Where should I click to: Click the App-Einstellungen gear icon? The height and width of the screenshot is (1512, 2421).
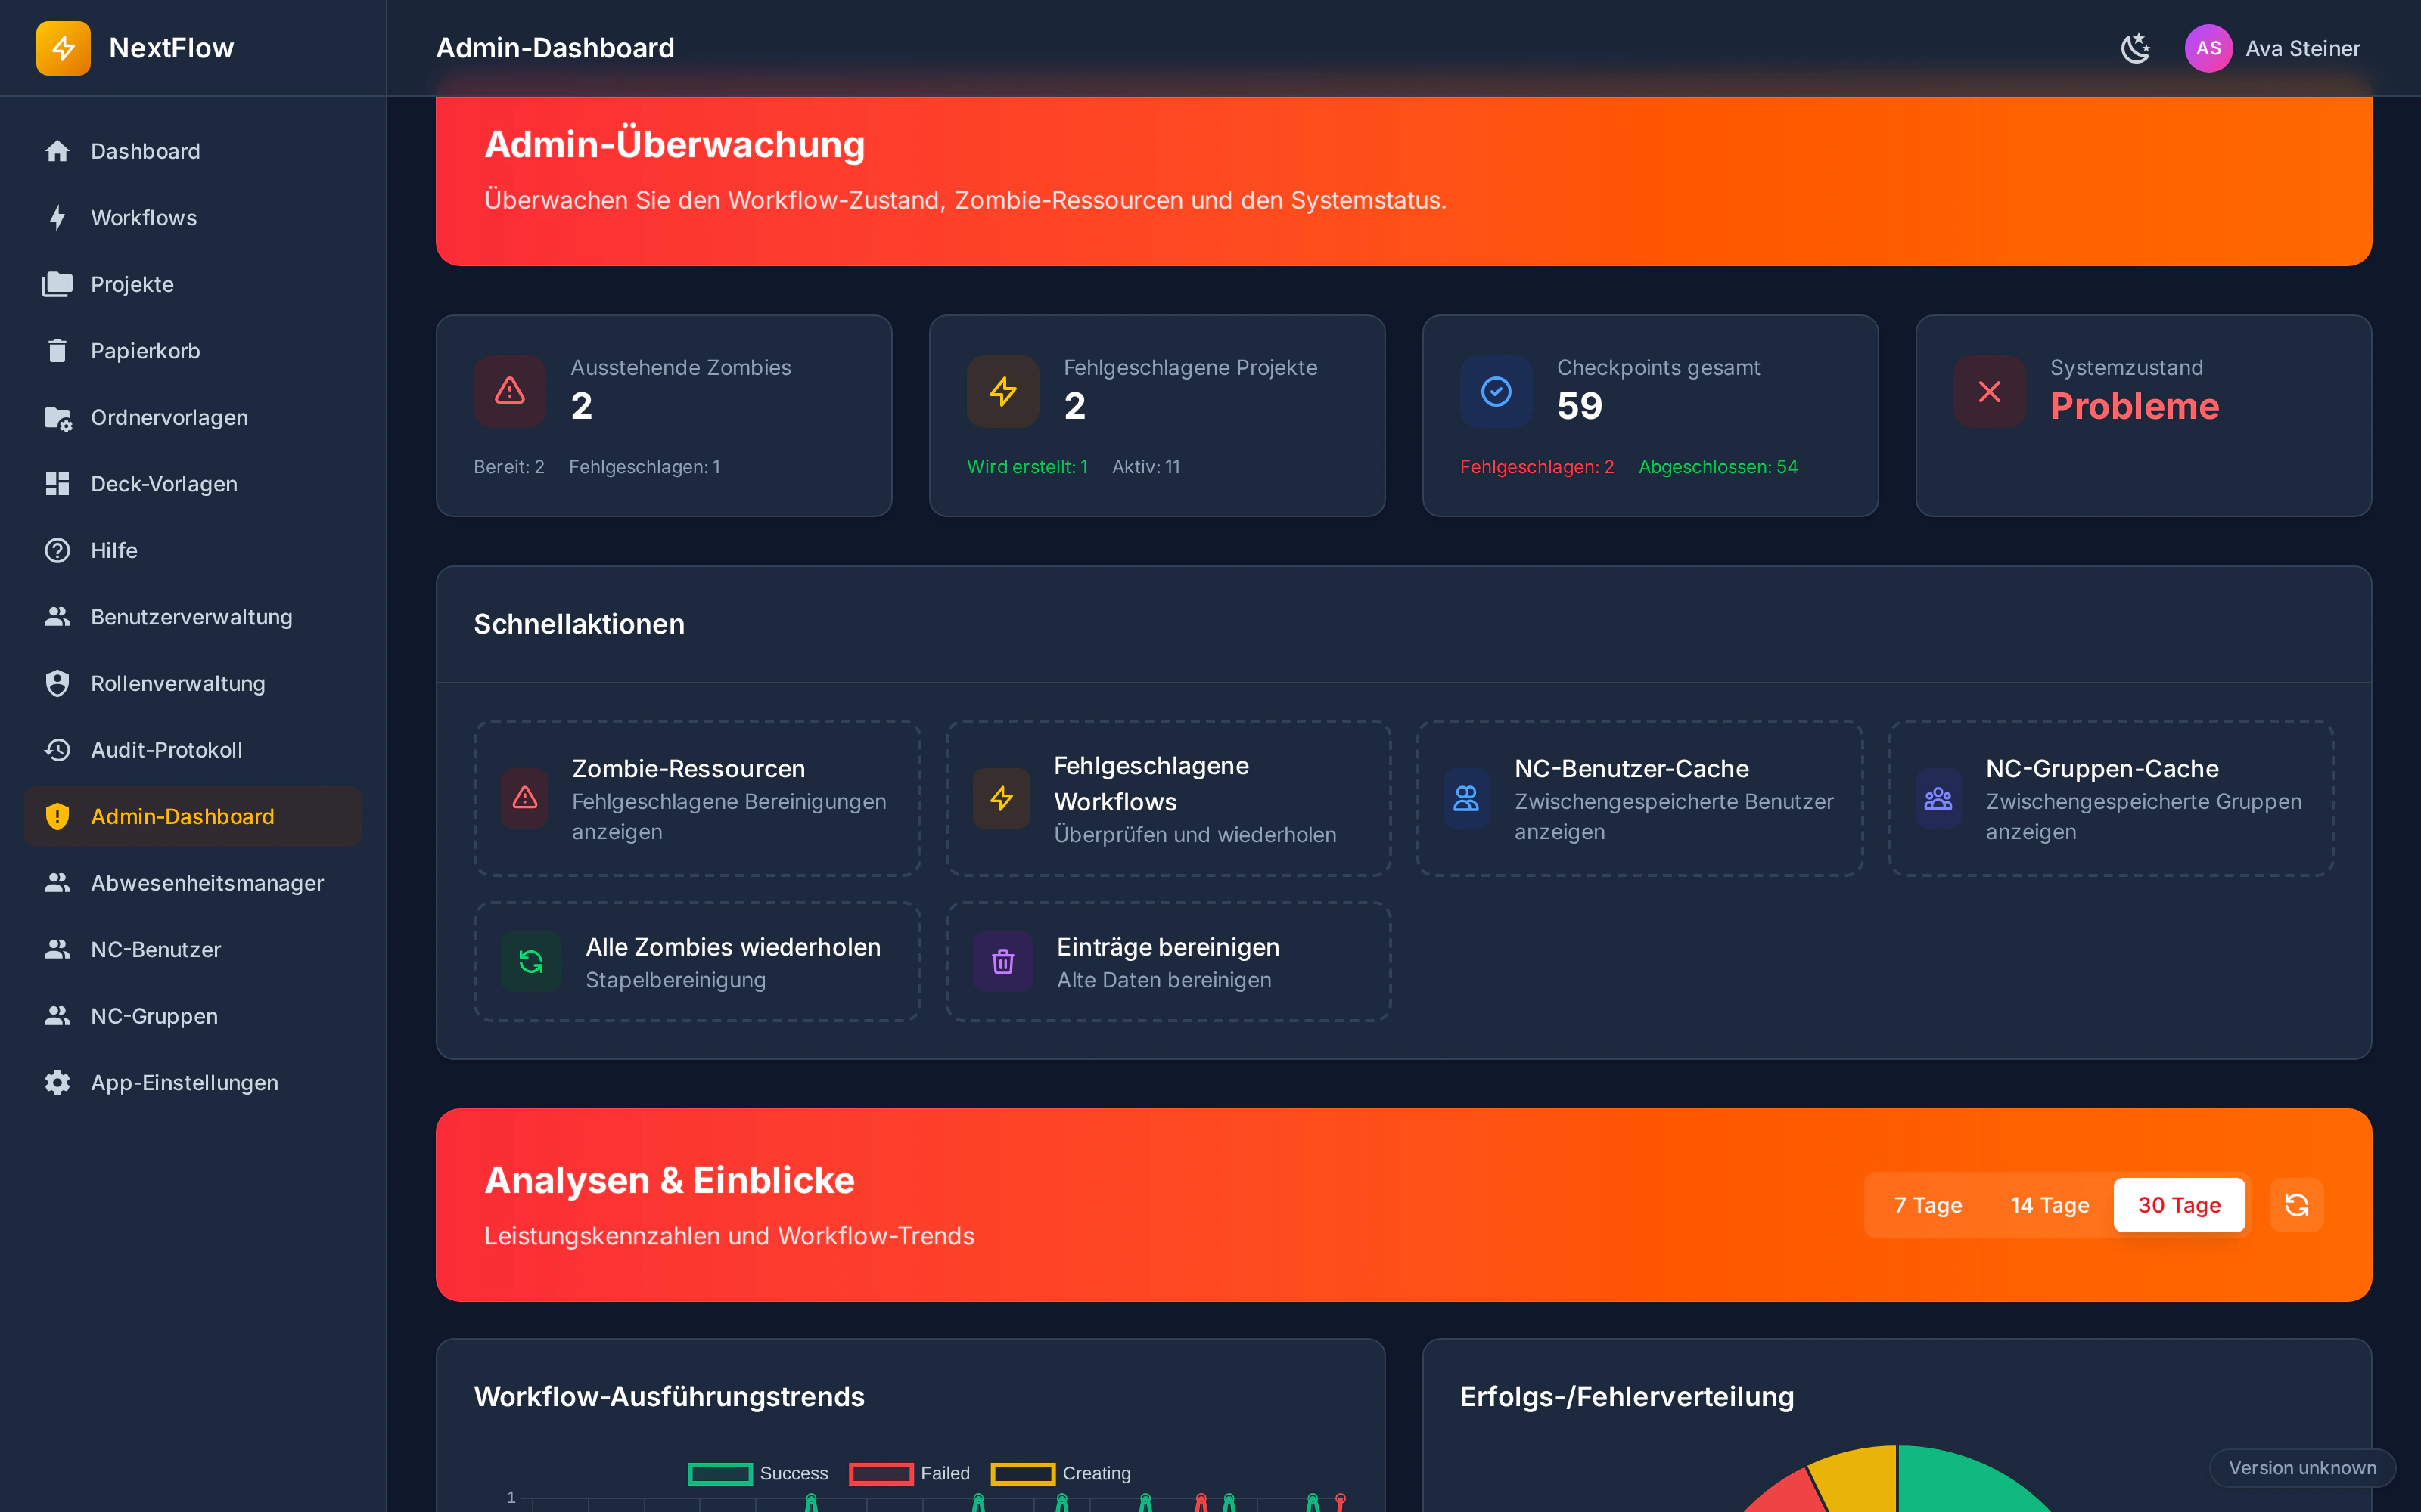(57, 1082)
